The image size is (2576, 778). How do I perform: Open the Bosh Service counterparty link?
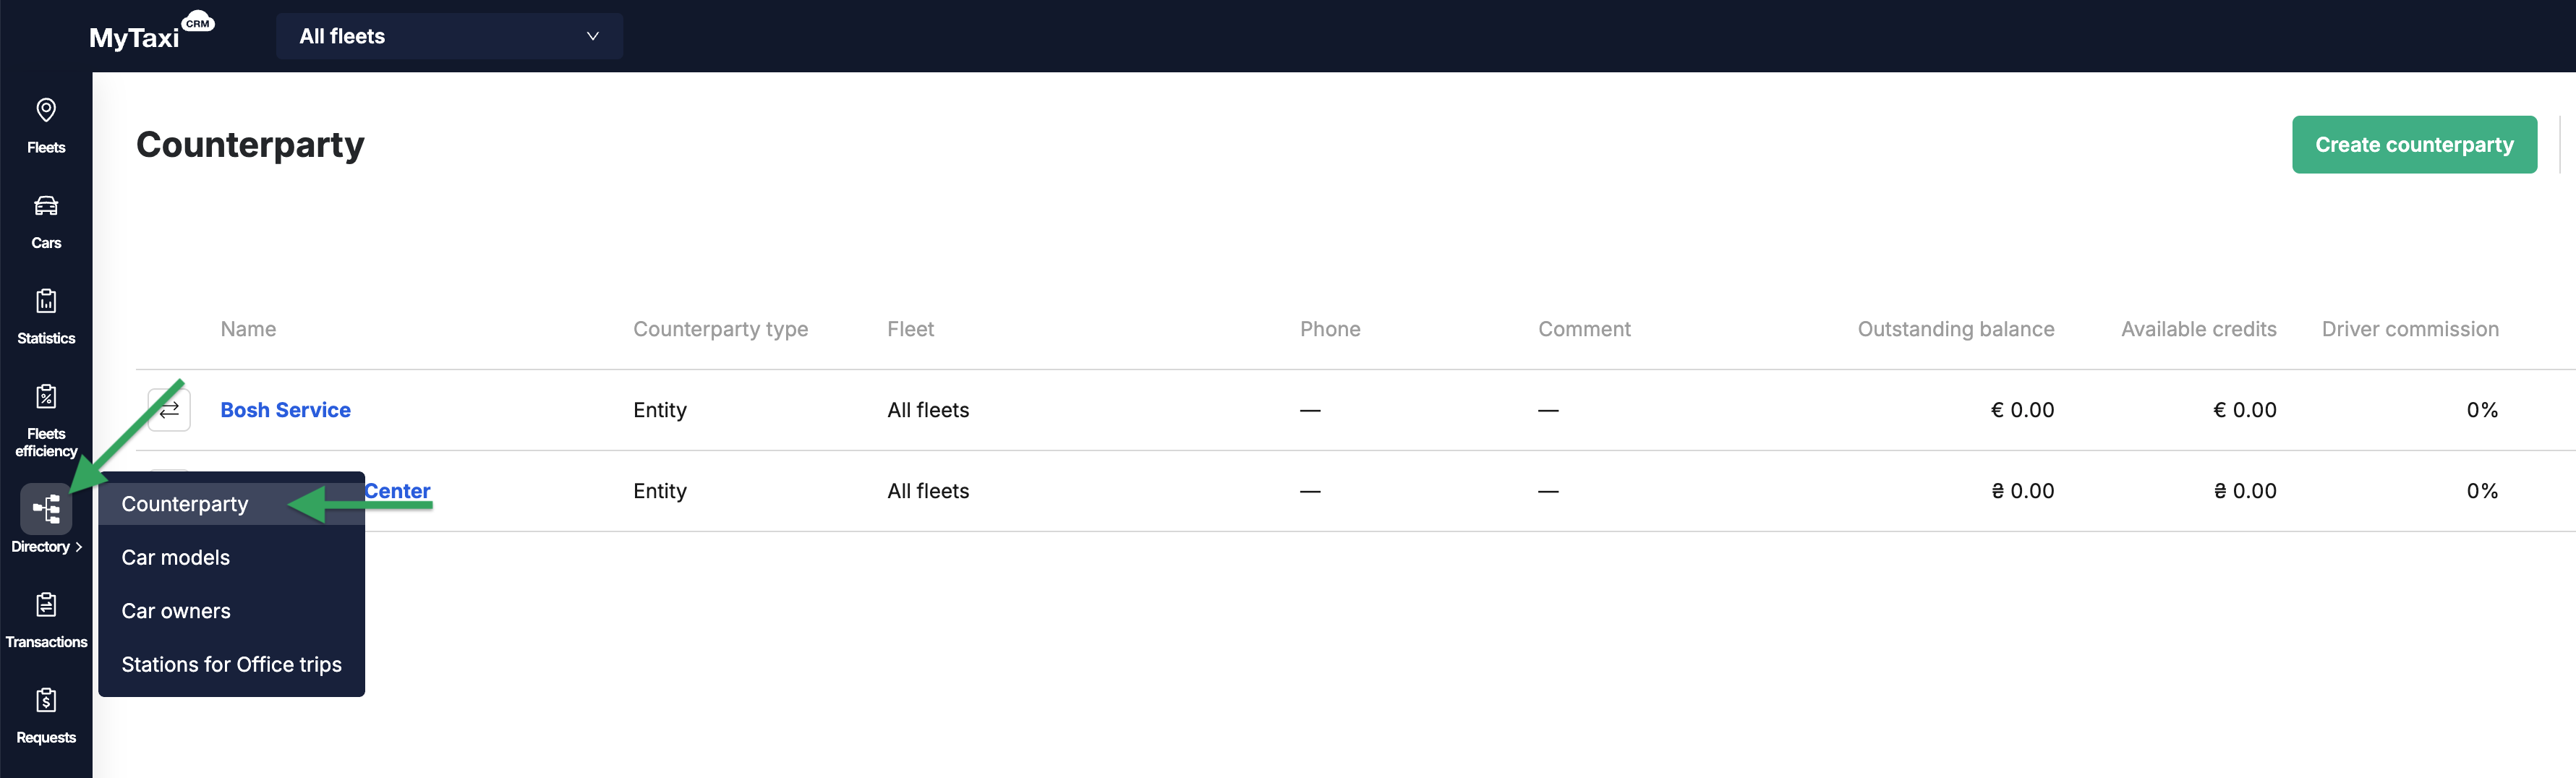(x=285, y=410)
